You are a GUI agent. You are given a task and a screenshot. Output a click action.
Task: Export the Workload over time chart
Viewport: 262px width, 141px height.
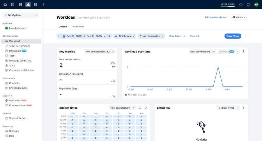(x=243, y=52)
